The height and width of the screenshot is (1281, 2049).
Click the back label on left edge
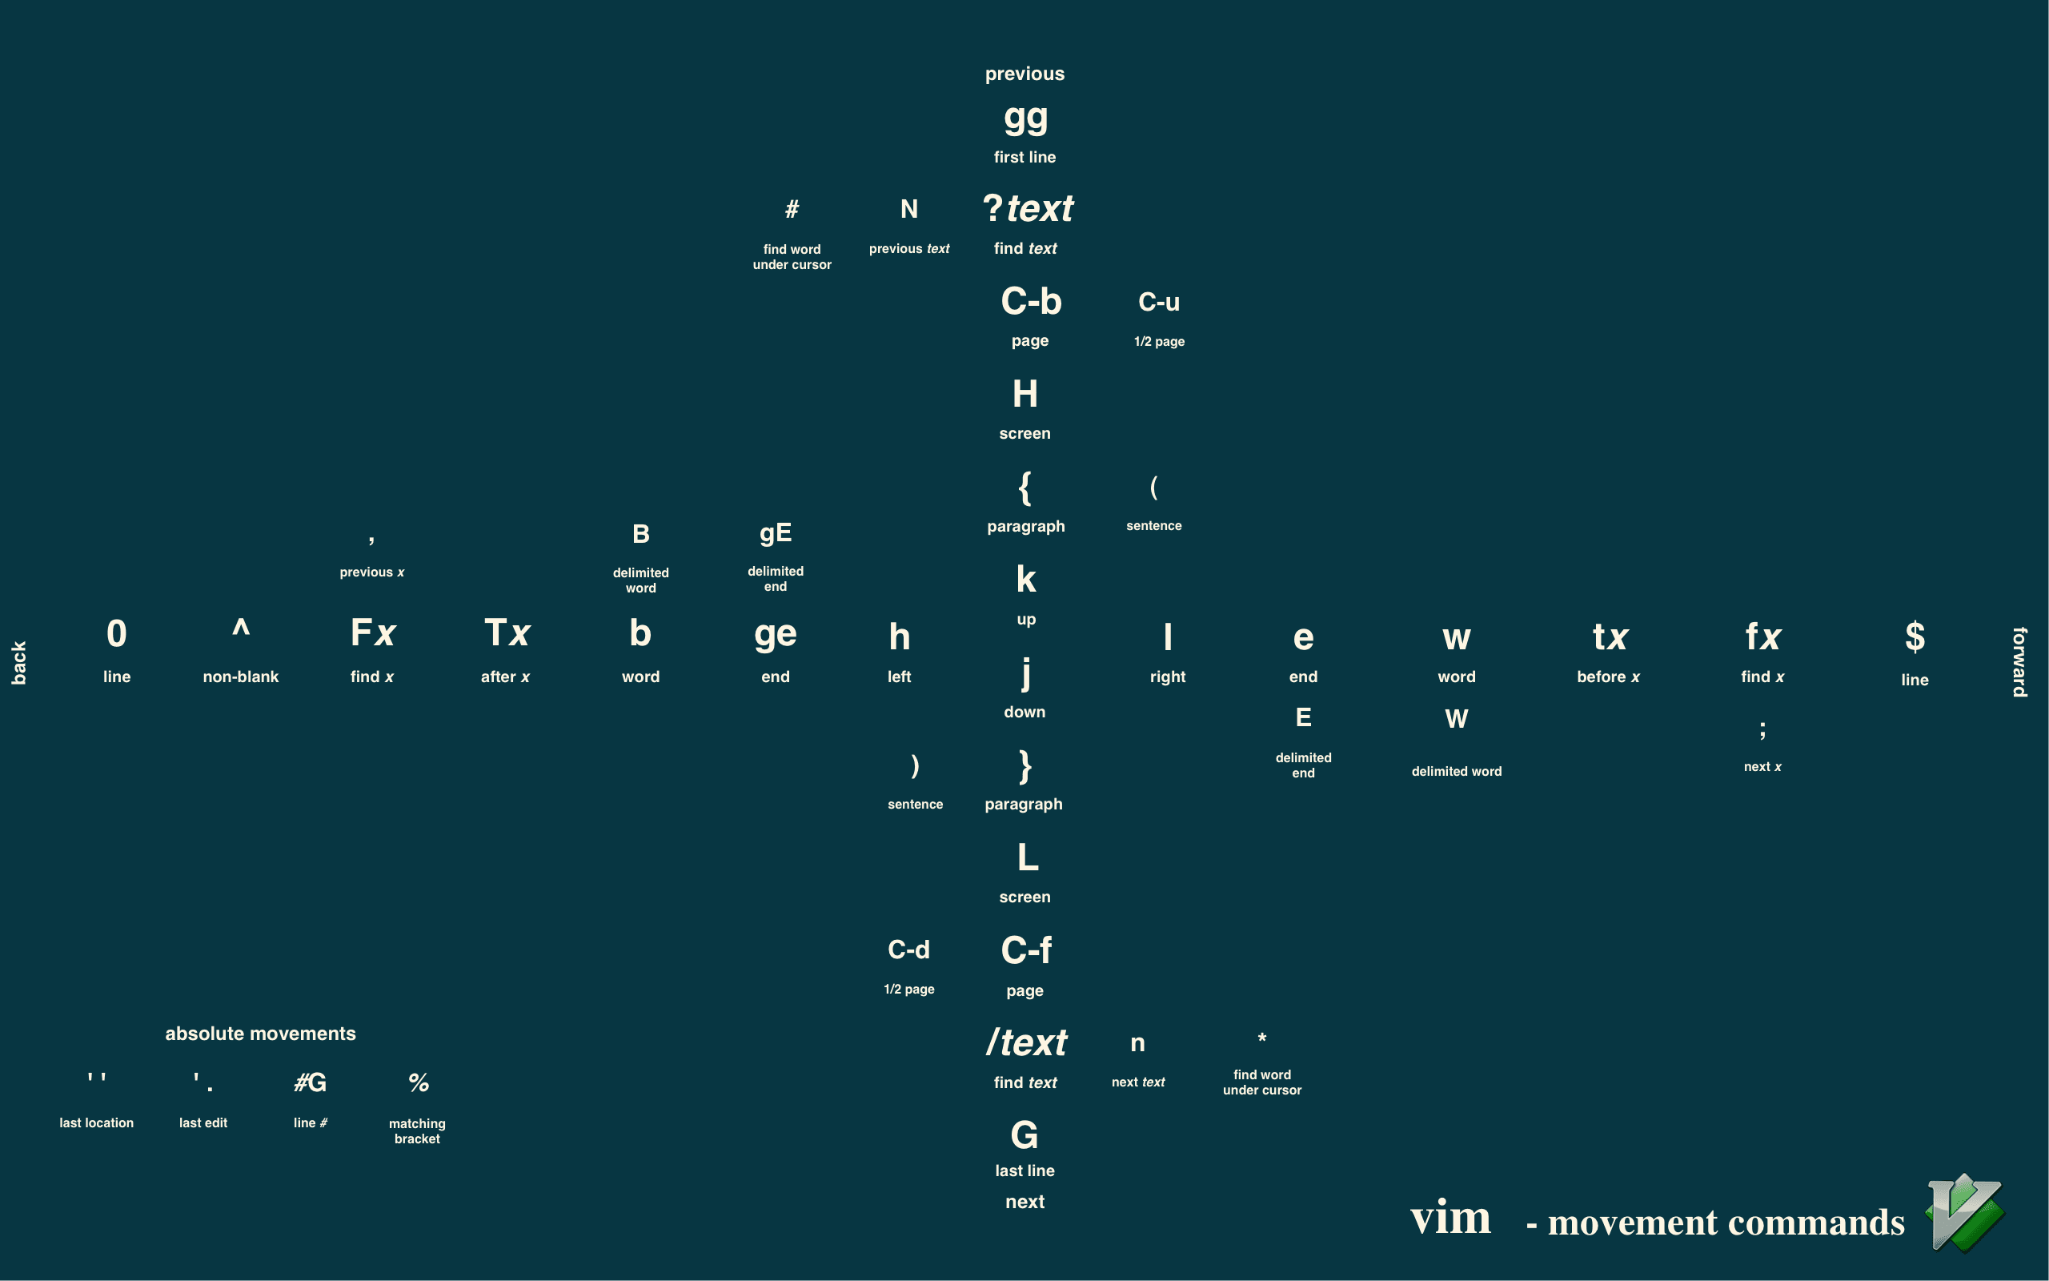point(21,654)
